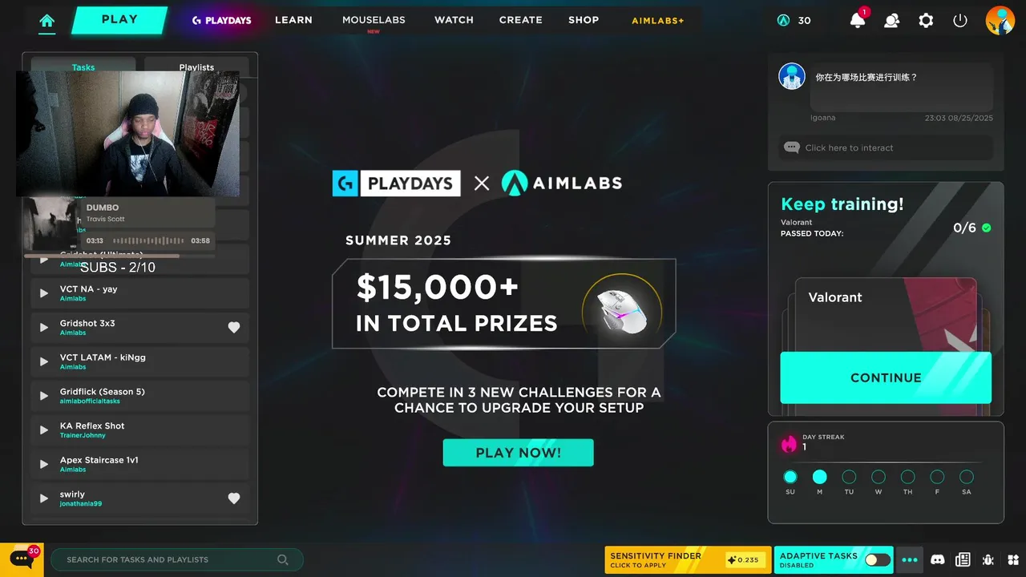Viewport: 1026px width, 577px height.
Task: Open the user profile avatar
Action: coord(1000,20)
